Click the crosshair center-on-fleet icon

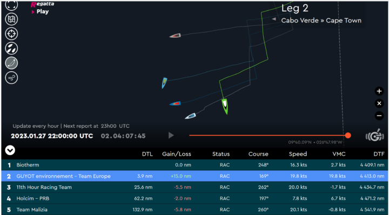point(11,33)
